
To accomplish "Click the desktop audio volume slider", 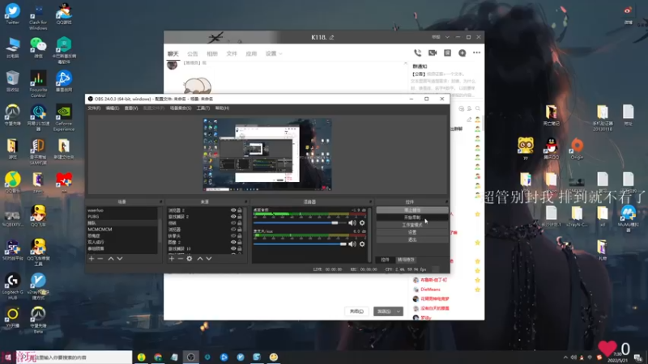I will pyautogui.click(x=301, y=223).
